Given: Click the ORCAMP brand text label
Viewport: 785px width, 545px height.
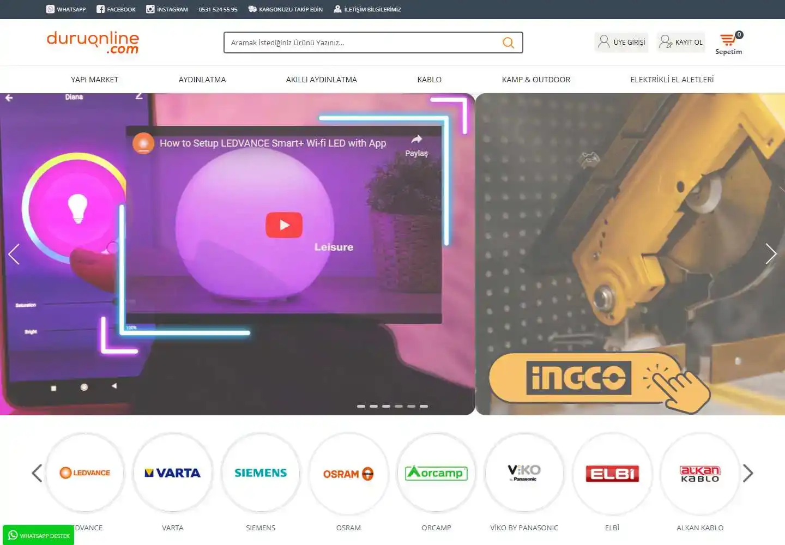Looking at the screenshot, I should click(x=436, y=528).
